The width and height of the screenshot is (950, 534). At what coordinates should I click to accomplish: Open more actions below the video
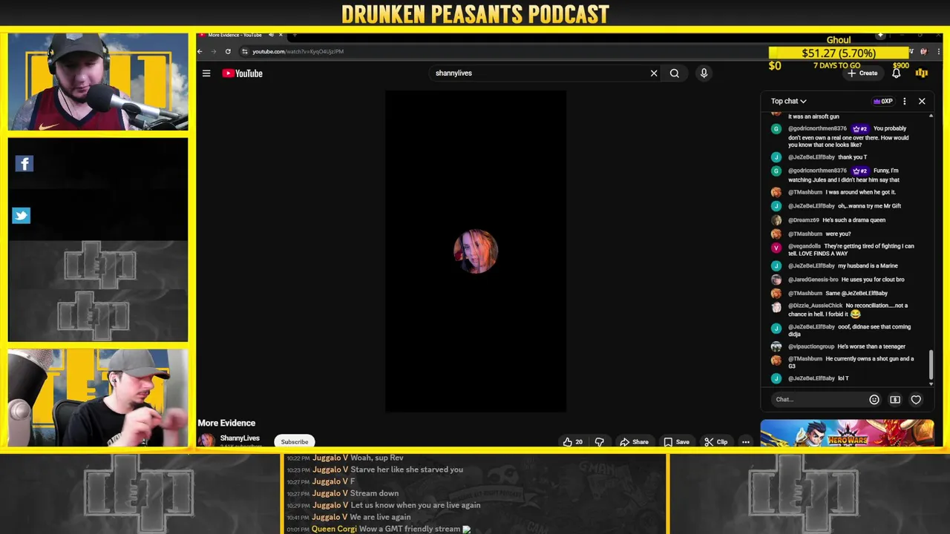746,441
